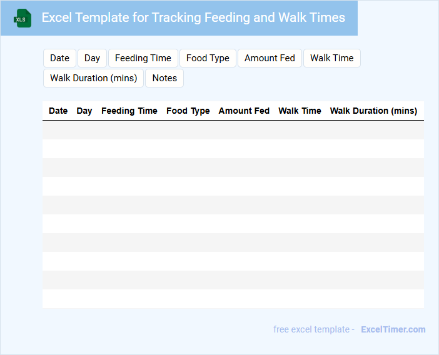Screen dimensions: 439x355
Task: Select Walk Duration (mins) table column header
Action: pyautogui.click(x=373, y=111)
